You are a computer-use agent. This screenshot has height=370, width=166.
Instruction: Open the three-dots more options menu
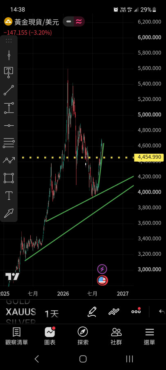point(136,312)
